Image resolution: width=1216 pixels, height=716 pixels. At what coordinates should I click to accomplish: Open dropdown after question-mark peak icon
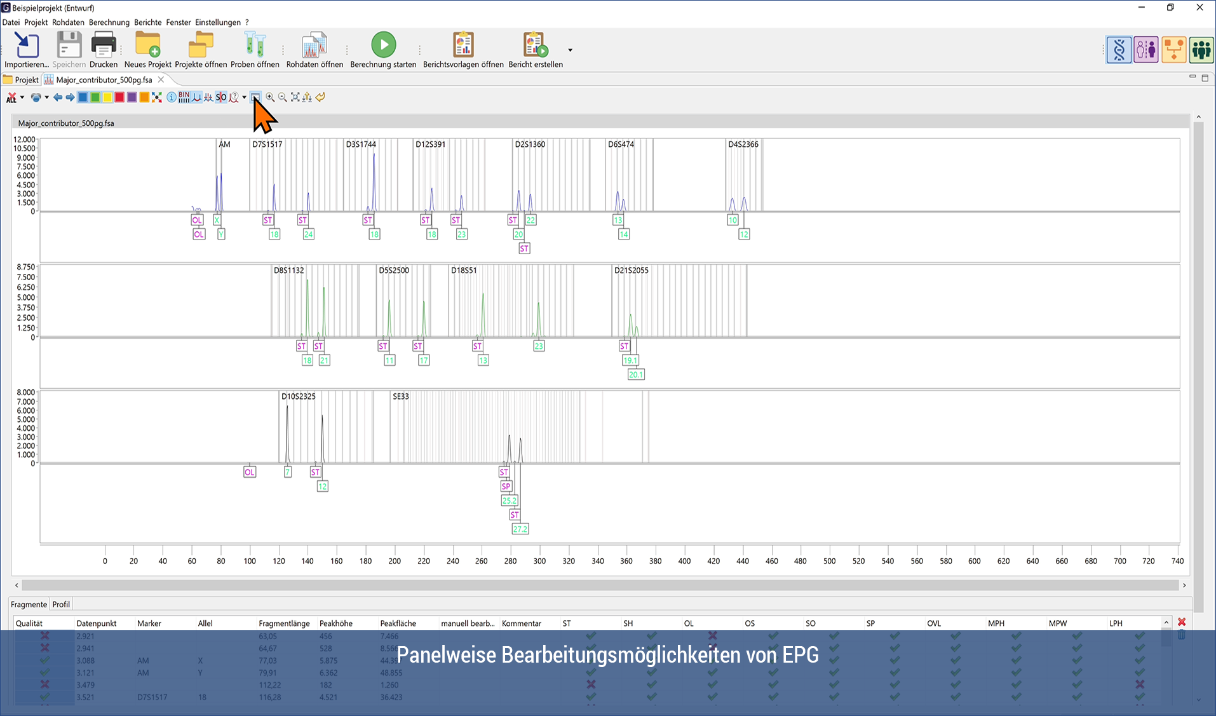[244, 97]
